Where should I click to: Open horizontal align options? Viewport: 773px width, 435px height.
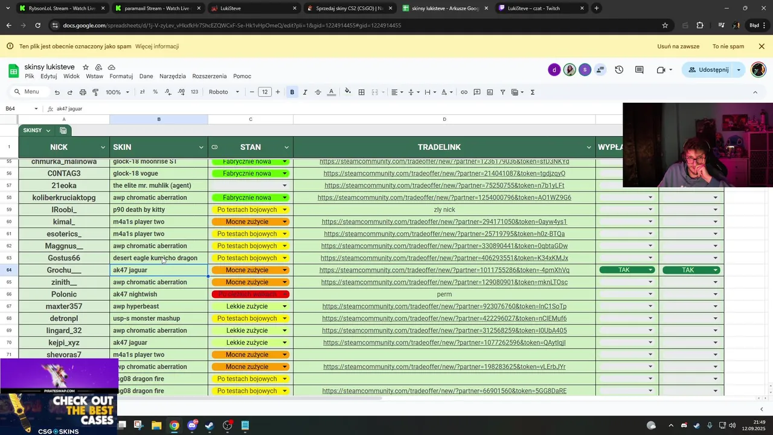tap(396, 92)
